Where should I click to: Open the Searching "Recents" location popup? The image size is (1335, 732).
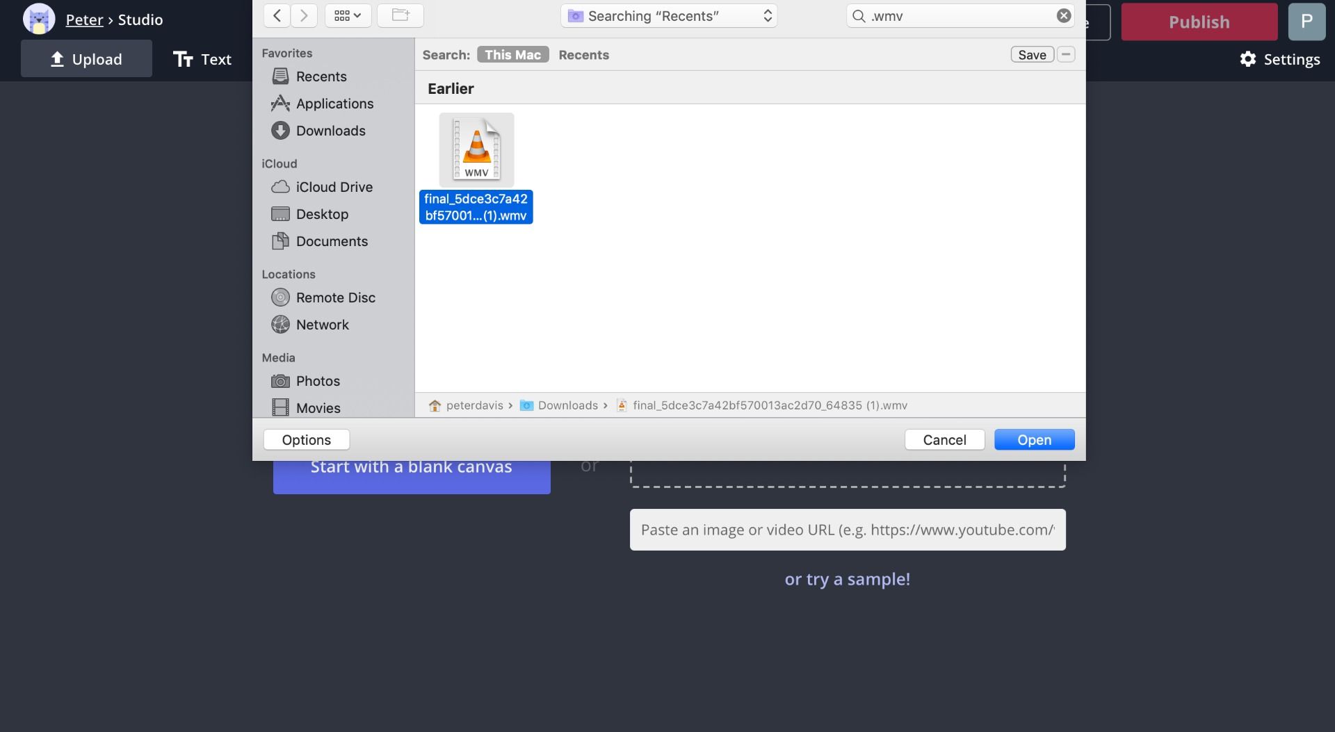[x=669, y=16]
